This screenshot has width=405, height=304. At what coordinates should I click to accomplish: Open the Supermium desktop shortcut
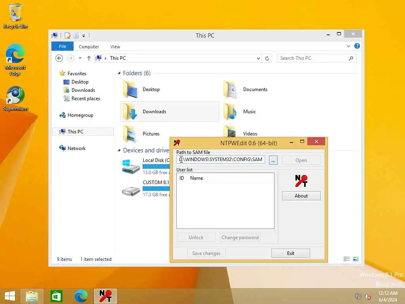(x=15, y=99)
